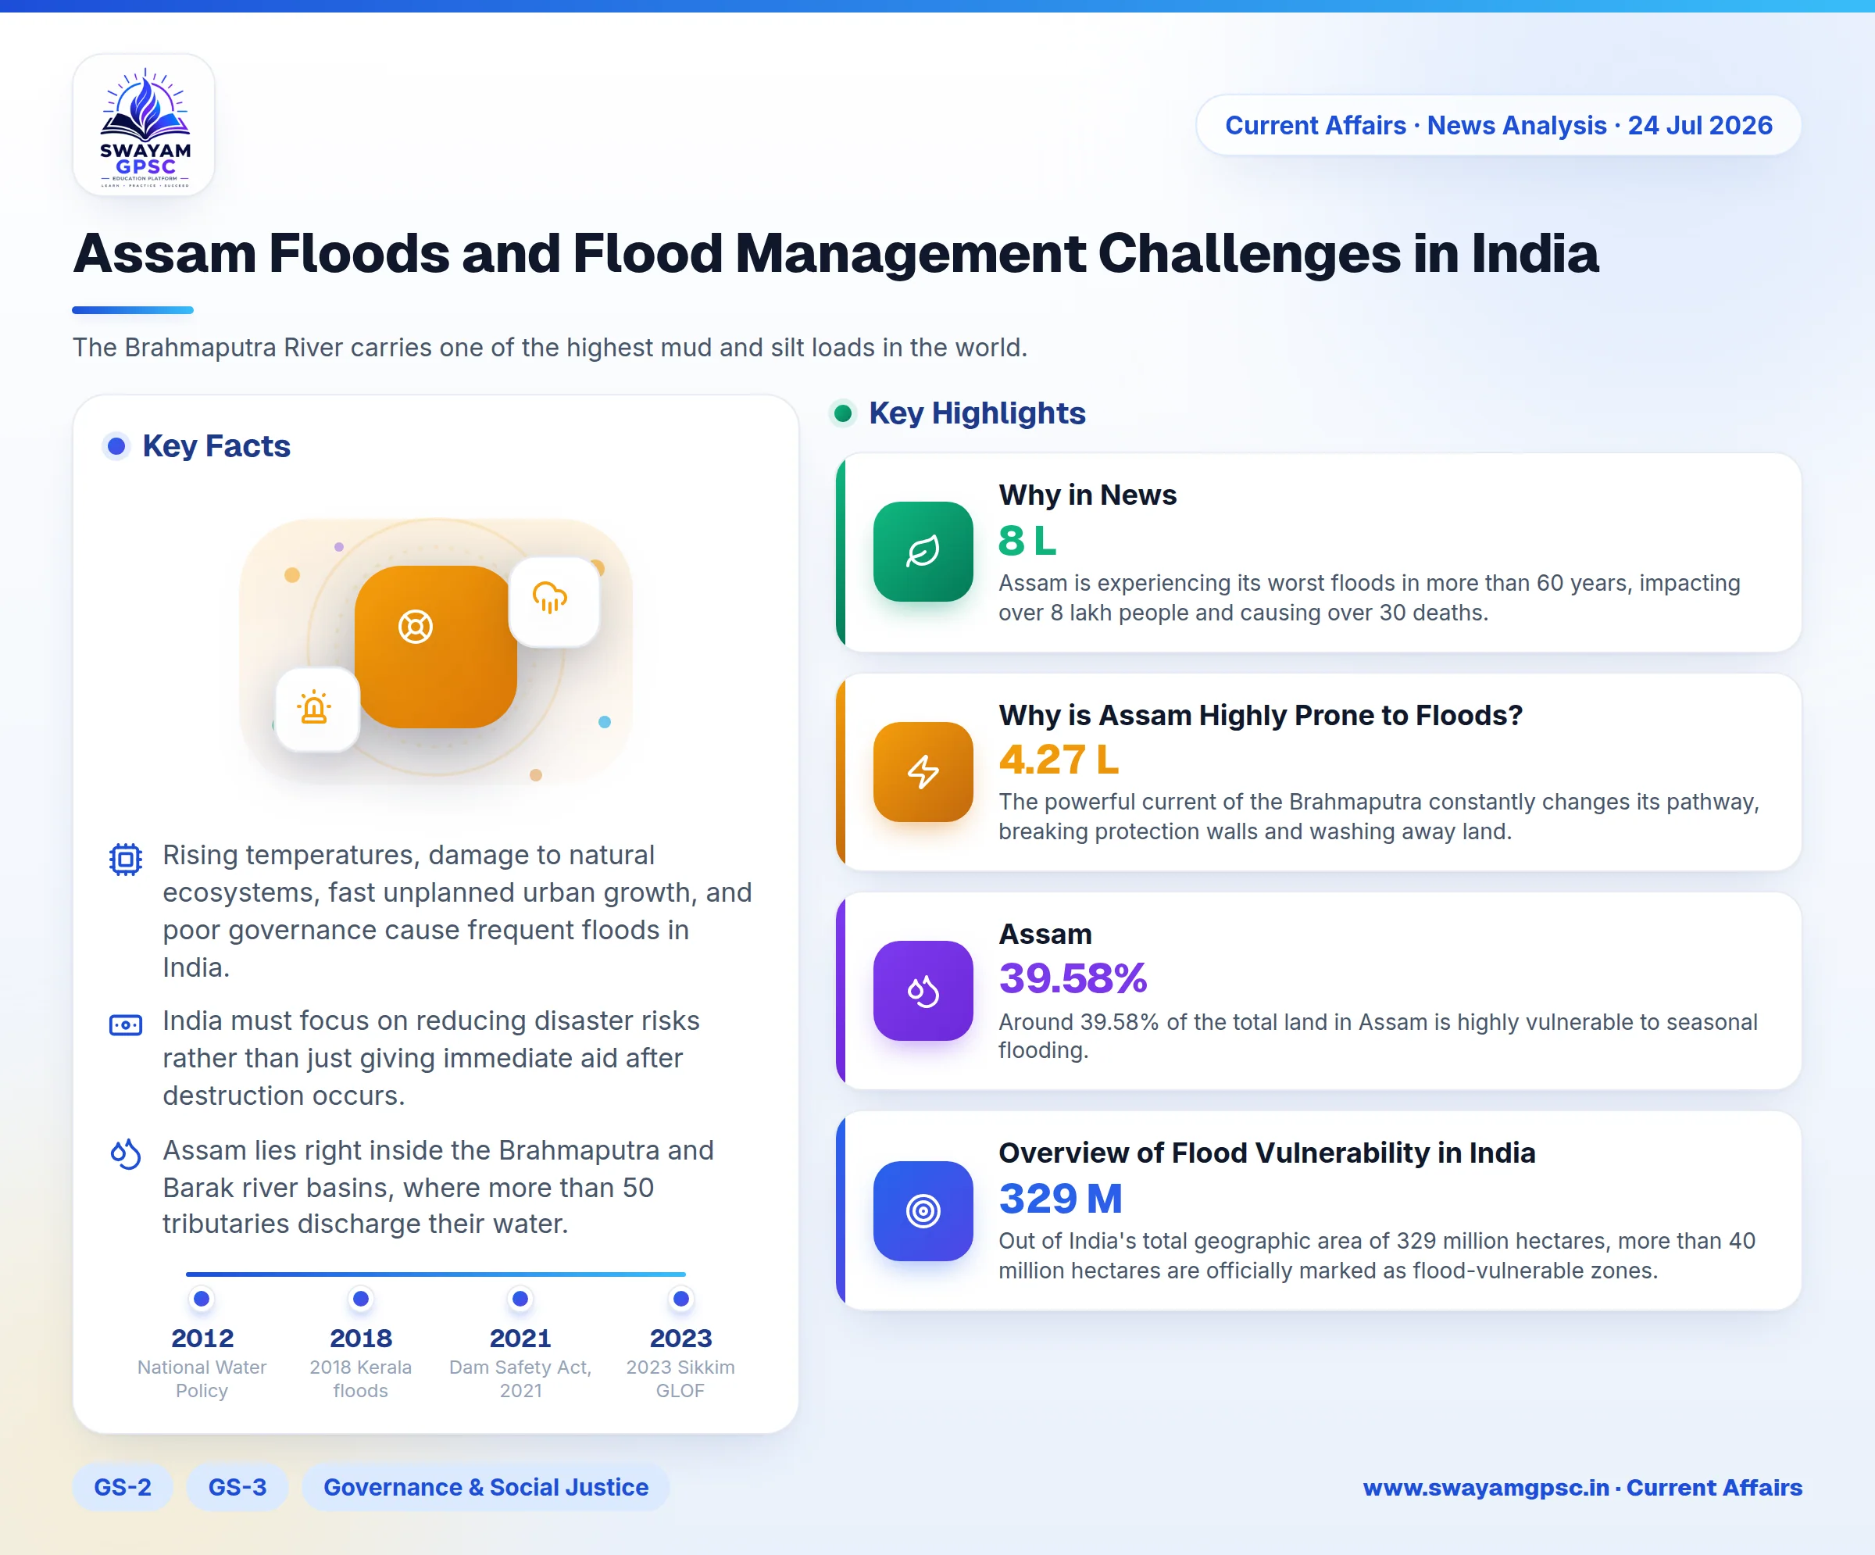Click the Assam lies right inside paragraph
This screenshot has height=1555, width=1875.
(x=438, y=1187)
